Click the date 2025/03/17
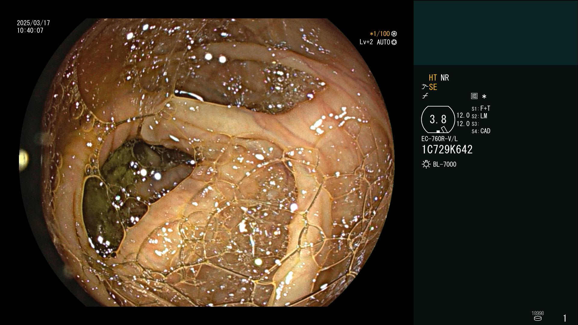This screenshot has height=325, width=578. pos(33,23)
